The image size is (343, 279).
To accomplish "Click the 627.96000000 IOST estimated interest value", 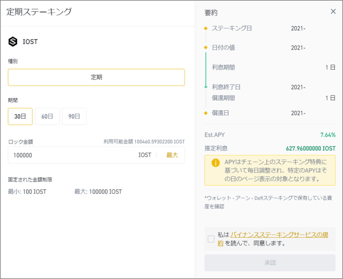I will click(311, 149).
